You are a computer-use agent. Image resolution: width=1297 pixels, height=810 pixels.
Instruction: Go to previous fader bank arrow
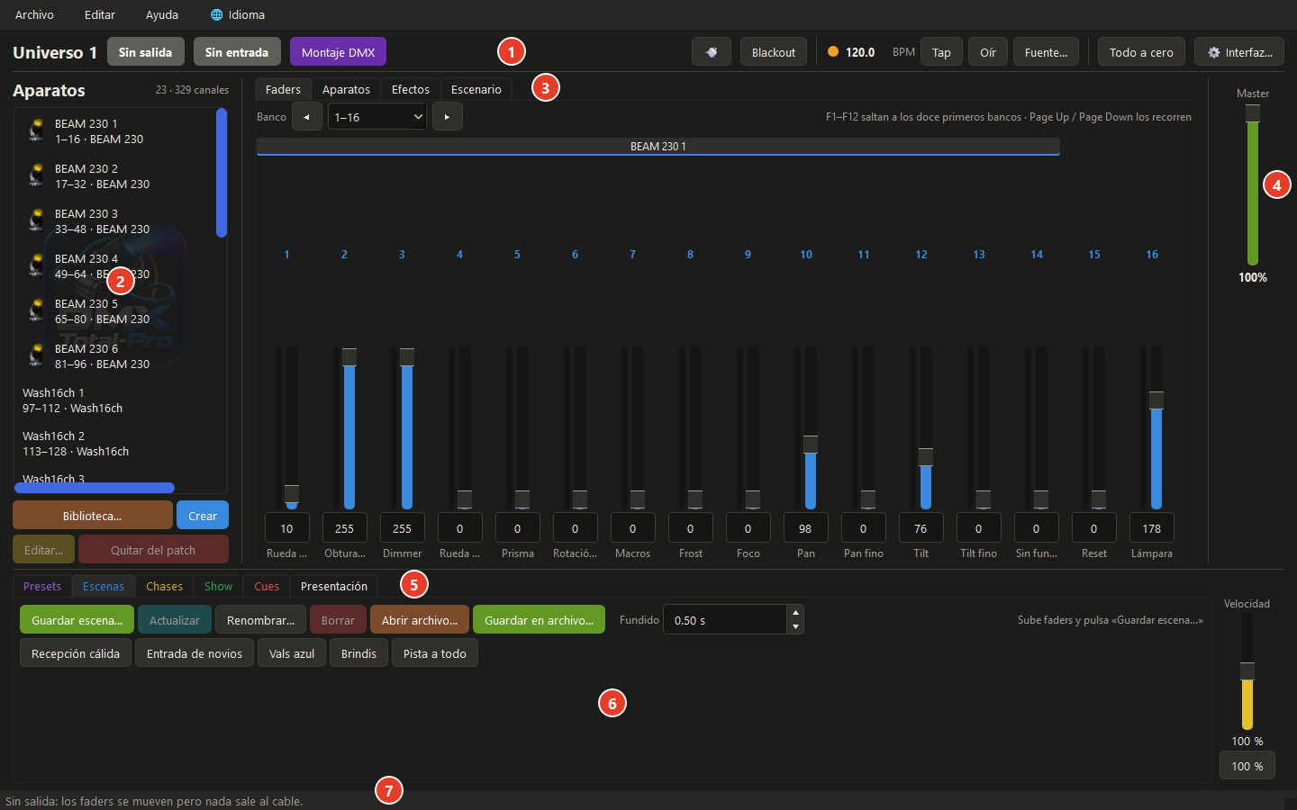click(307, 116)
